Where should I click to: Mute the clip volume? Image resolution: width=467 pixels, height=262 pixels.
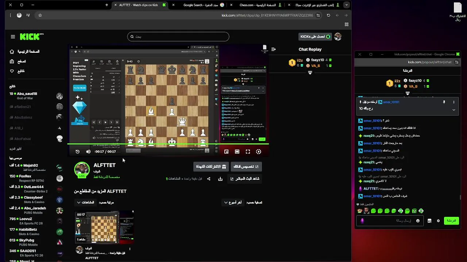(x=88, y=152)
